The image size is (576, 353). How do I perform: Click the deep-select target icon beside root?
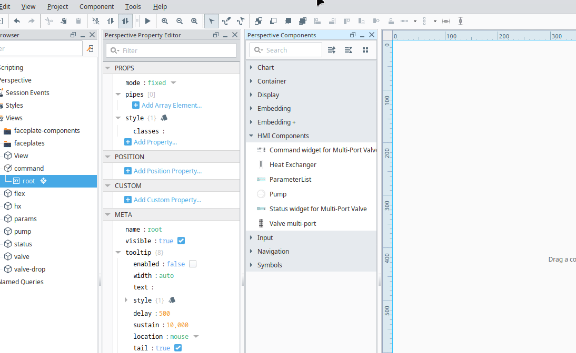[x=43, y=181]
